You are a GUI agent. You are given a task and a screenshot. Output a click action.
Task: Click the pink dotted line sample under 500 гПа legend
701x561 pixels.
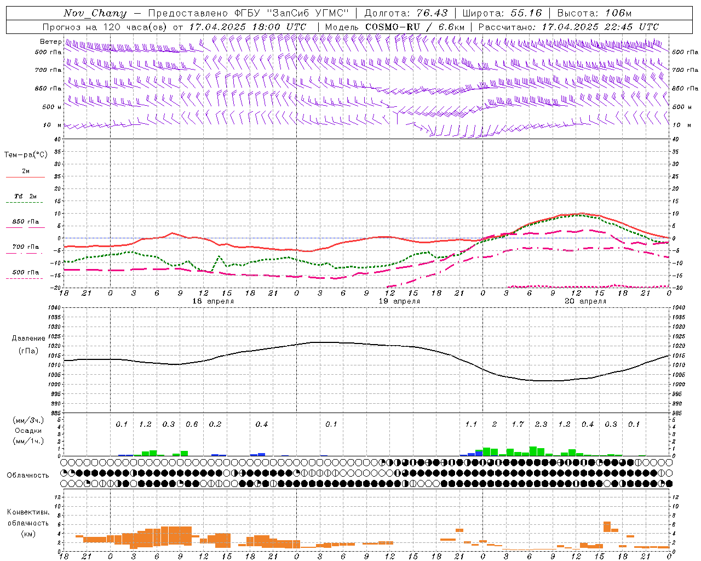click(24, 278)
